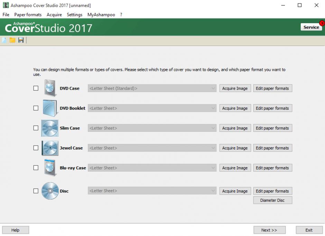Click the Disc label icon
The image size is (325, 236).
coord(50,191)
